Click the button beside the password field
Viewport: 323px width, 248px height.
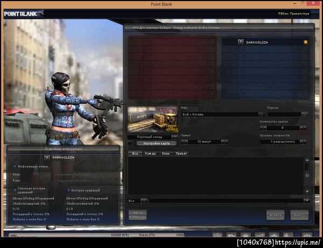coord(305,114)
